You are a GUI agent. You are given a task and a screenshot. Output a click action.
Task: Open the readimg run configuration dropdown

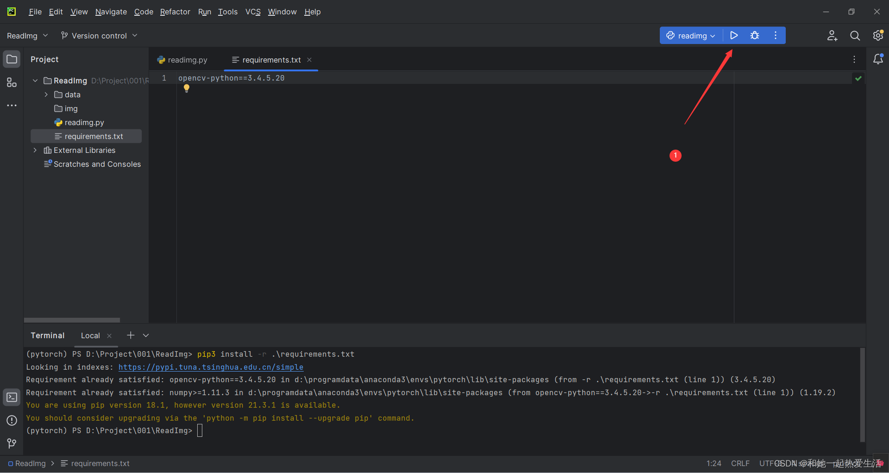click(x=691, y=36)
